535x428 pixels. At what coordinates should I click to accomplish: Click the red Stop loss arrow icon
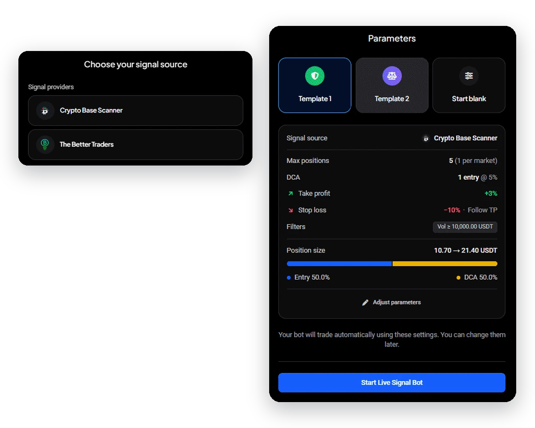click(x=290, y=210)
